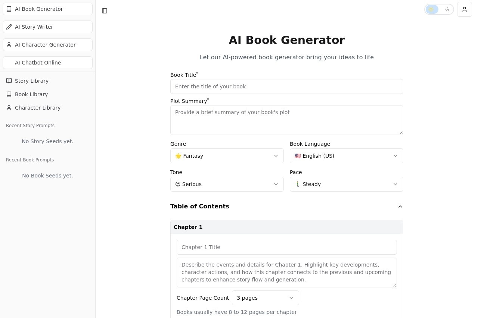
Task: Open the user account icon top right
Action: [x=465, y=9]
